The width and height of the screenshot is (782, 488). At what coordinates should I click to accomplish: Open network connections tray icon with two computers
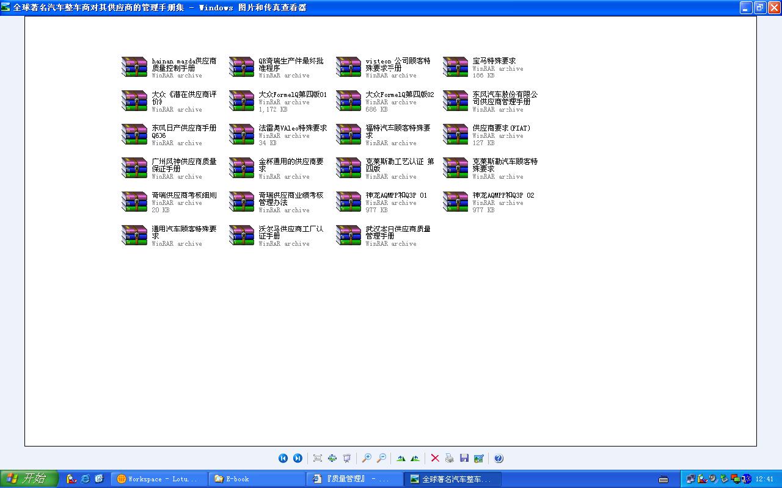[x=690, y=479]
